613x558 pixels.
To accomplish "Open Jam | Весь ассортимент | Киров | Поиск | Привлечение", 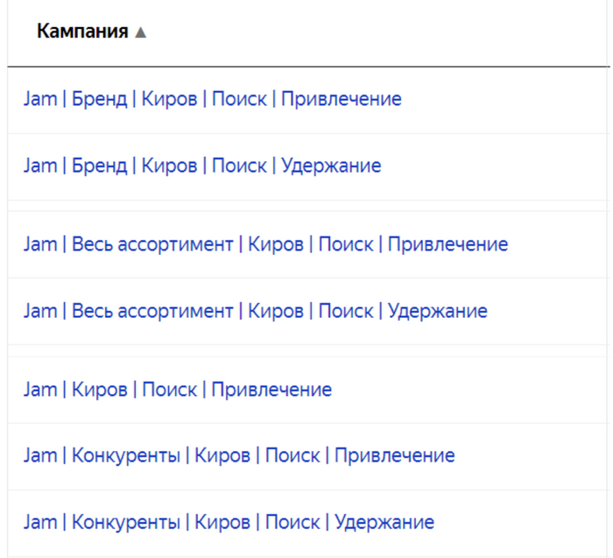I will pyautogui.click(x=265, y=244).
